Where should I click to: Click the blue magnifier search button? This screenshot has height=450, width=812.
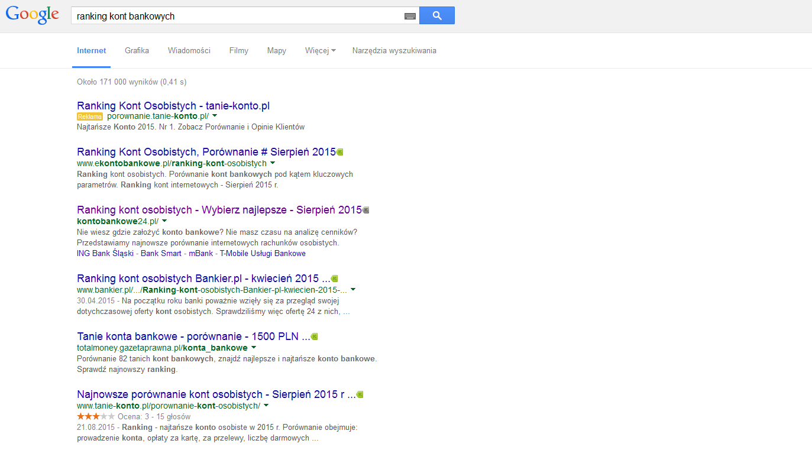[437, 16]
